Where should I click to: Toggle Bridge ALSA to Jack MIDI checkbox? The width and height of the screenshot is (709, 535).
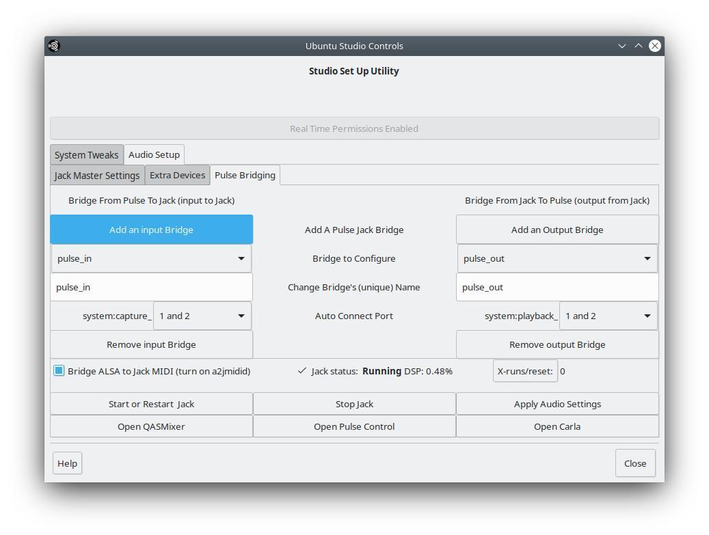click(x=59, y=371)
